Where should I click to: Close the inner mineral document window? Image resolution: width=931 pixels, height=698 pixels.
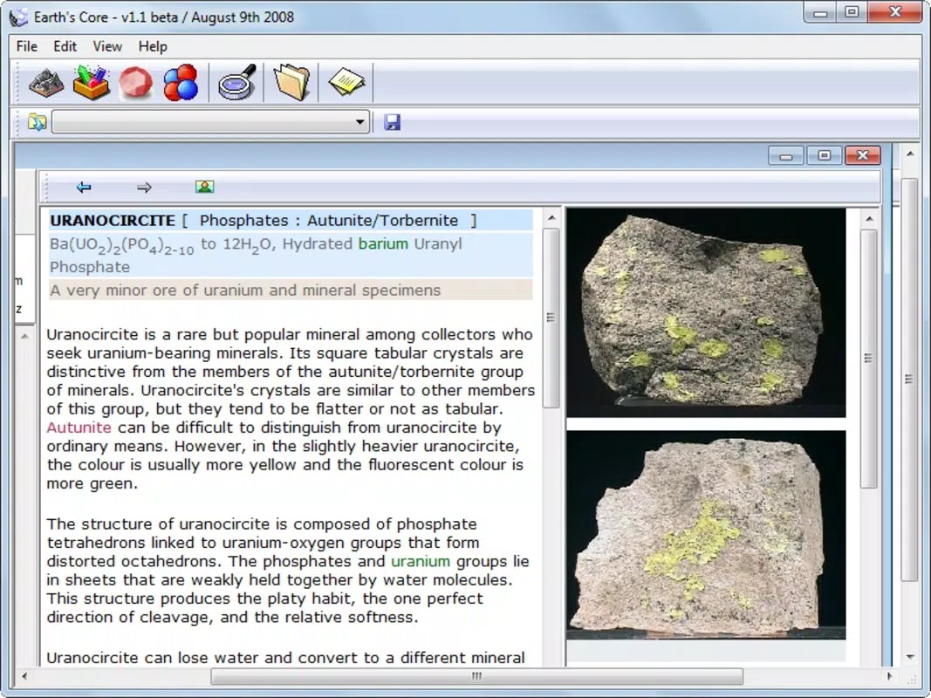[x=863, y=155]
